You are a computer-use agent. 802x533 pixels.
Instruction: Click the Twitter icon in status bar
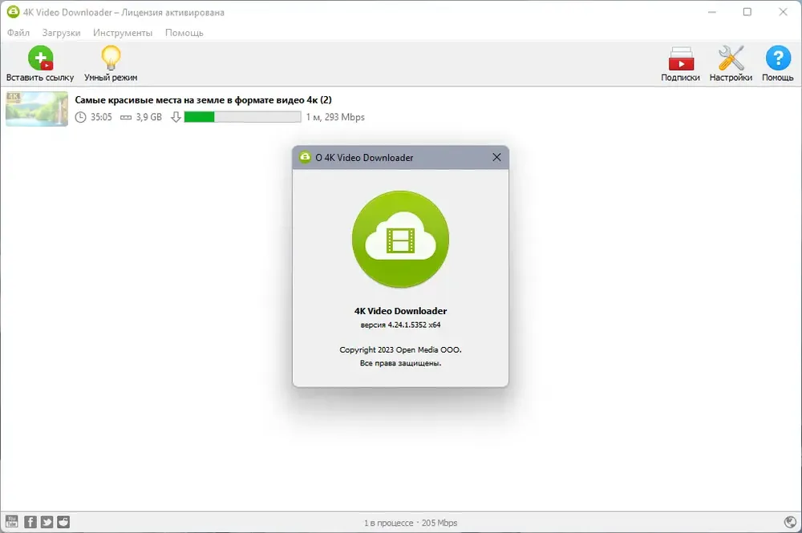(x=47, y=522)
